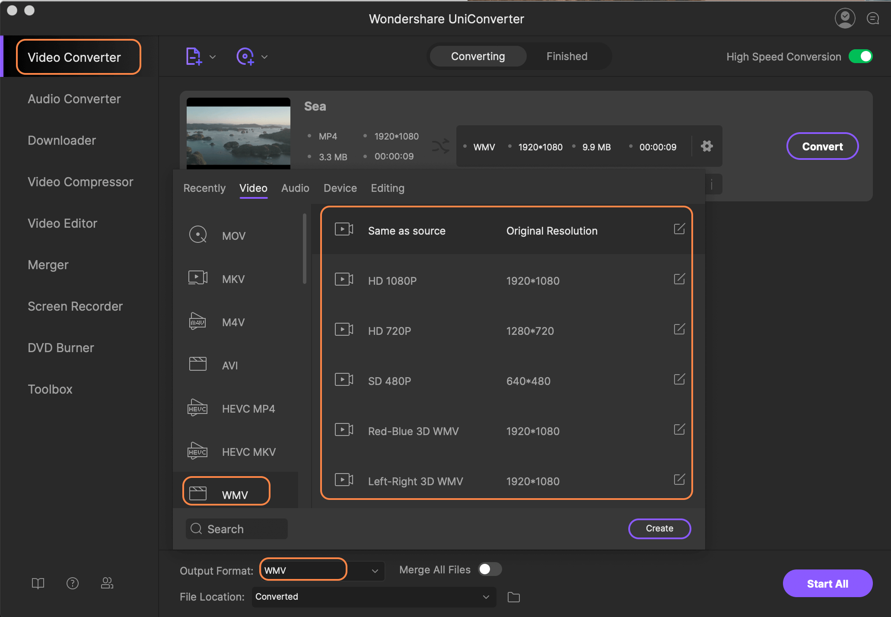Select the Audio tab in format panel
Viewport: 891px width, 617px height.
pyautogui.click(x=295, y=188)
